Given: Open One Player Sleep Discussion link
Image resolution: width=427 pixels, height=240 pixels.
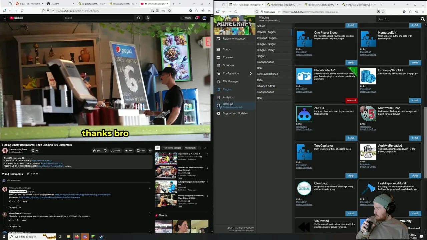Looking at the screenshot, I should pos(302,52).
